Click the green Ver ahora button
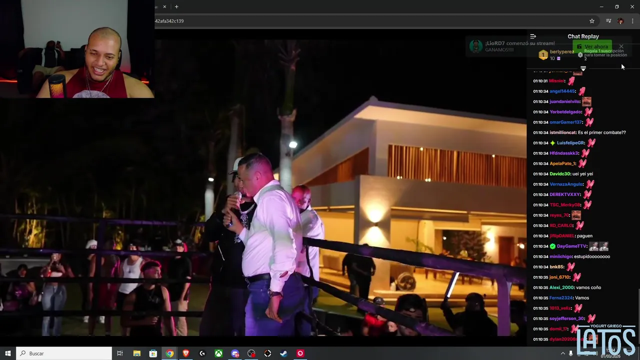 [x=592, y=46]
